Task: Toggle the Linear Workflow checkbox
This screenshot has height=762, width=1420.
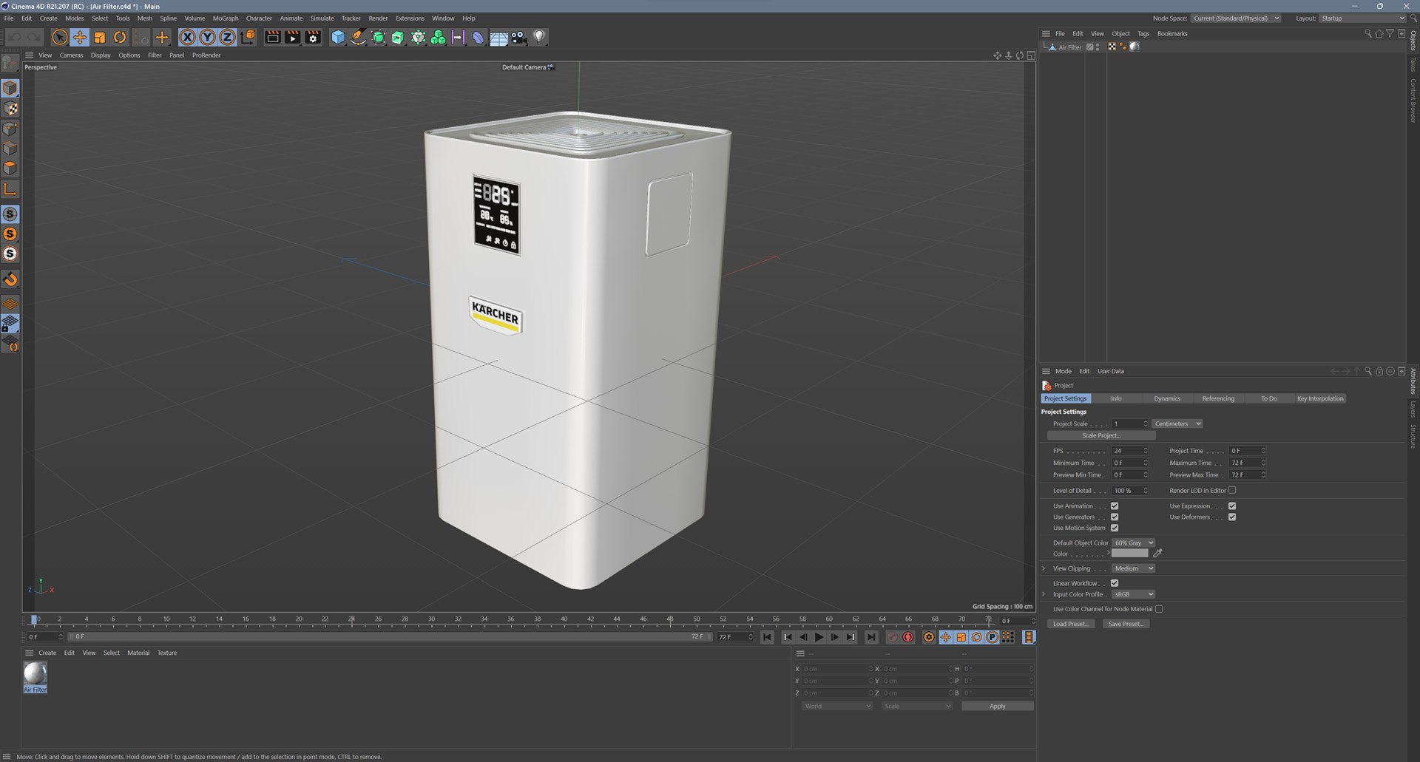Action: (x=1115, y=583)
